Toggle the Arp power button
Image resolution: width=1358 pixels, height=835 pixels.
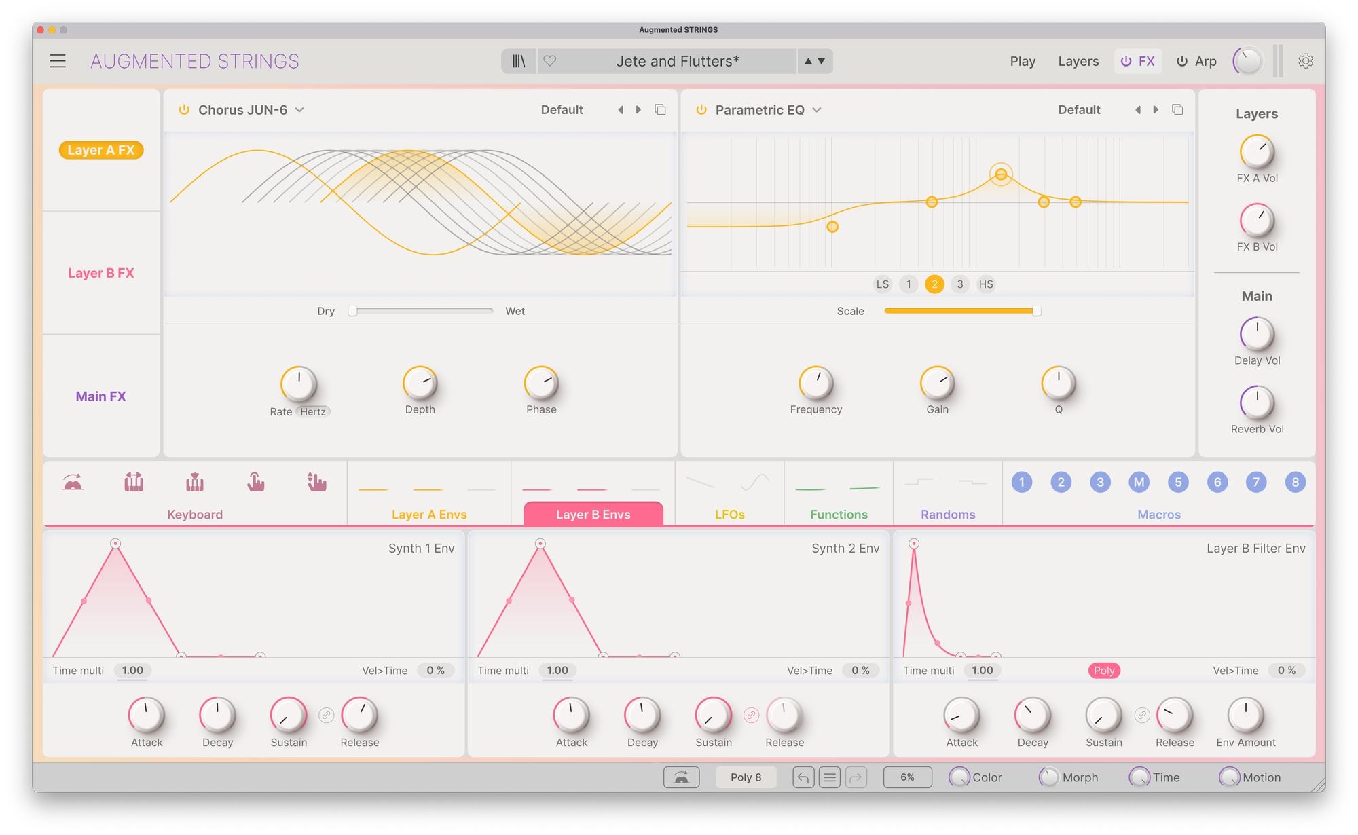pos(1182,61)
